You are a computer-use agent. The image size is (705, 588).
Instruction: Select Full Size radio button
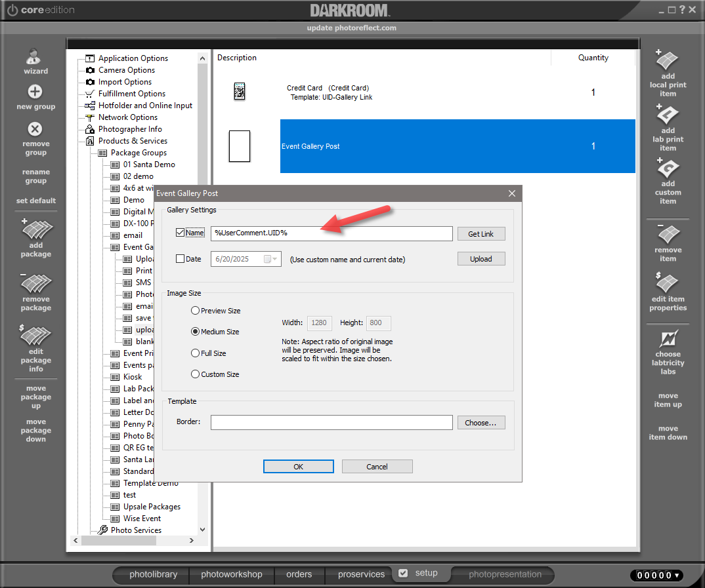[x=195, y=353]
